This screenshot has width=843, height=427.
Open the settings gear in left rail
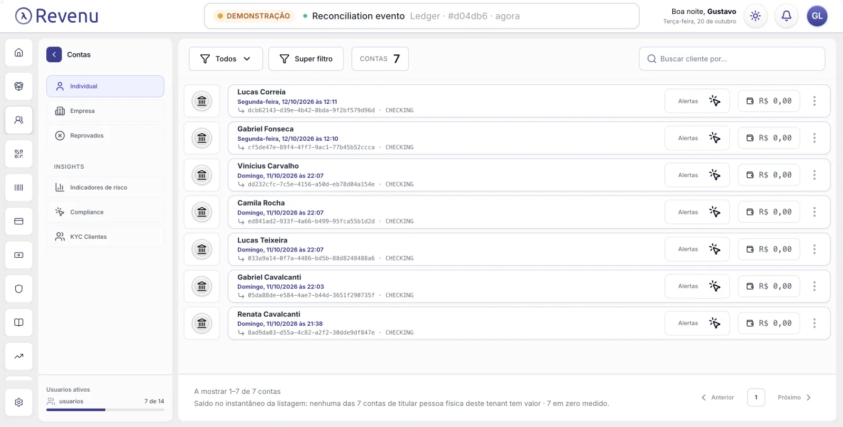pyautogui.click(x=19, y=402)
